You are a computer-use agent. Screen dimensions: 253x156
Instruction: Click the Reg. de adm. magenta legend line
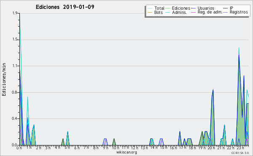coord(193,12)
